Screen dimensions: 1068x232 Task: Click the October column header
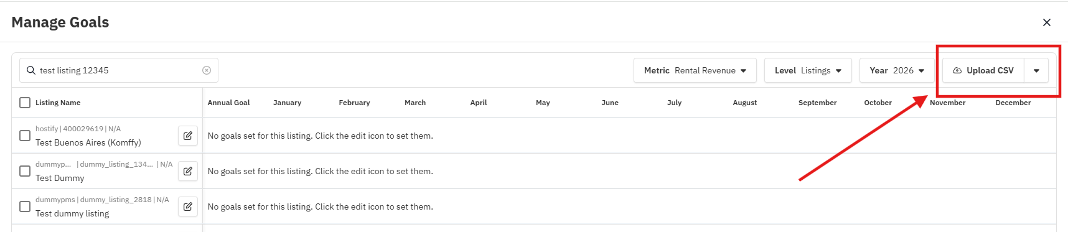[x=878, y=103]
